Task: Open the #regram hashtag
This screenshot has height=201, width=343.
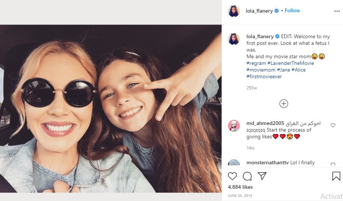Action: pyautogui.click(x=256, y=63)
